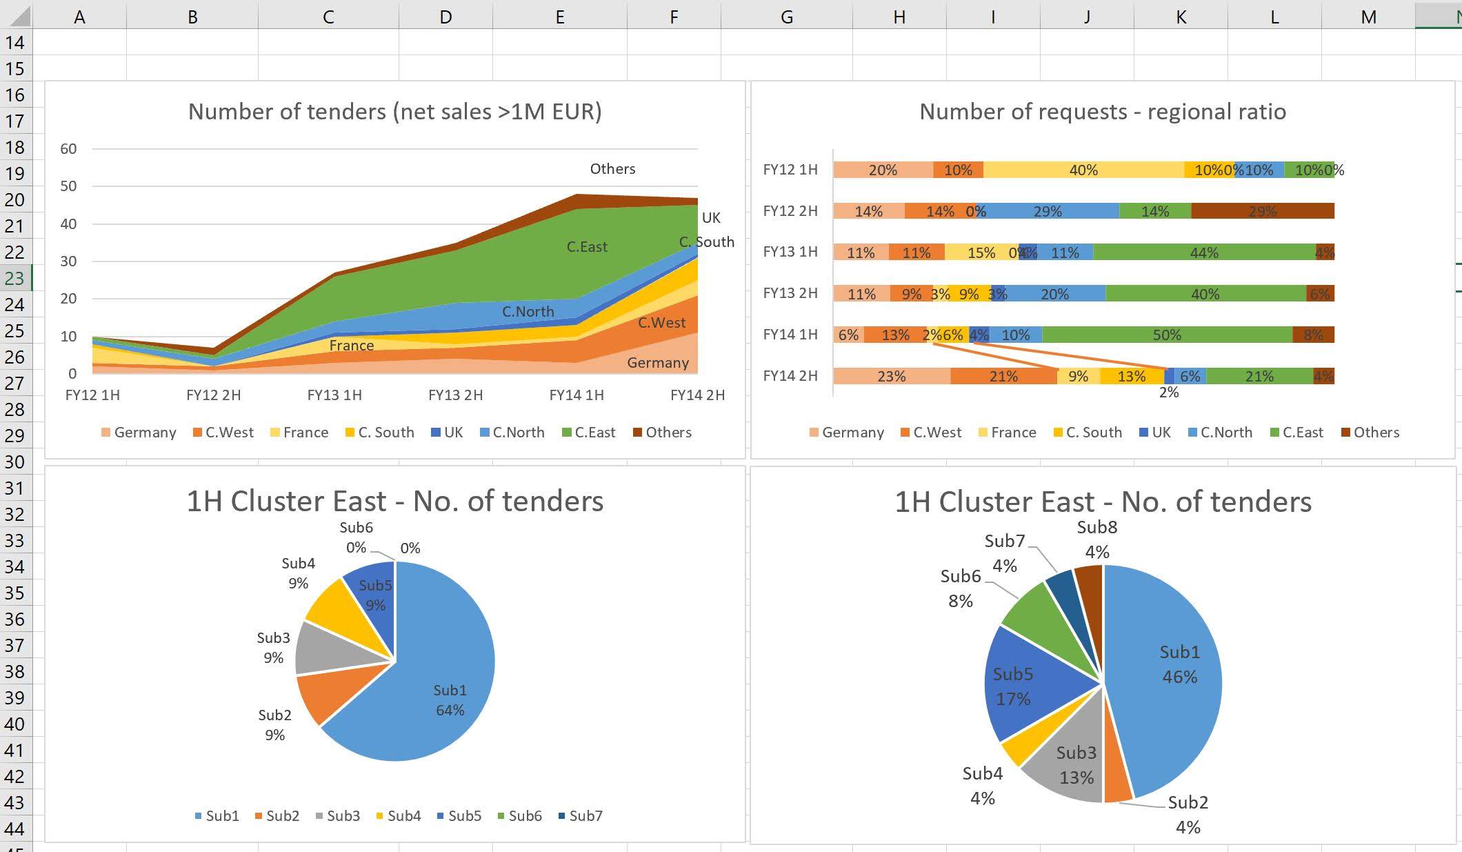Viewport: 1462px width, 852px height.
Task: Click the FY14 2H axis label in the area chart
Action: (697, 395)
